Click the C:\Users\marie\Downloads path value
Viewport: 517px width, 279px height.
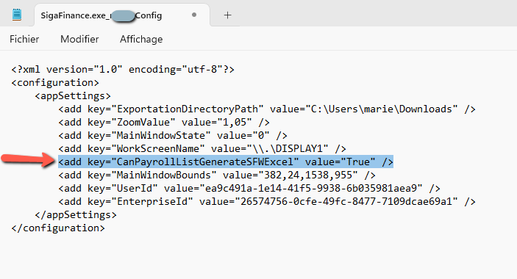[x=382, y=109]
